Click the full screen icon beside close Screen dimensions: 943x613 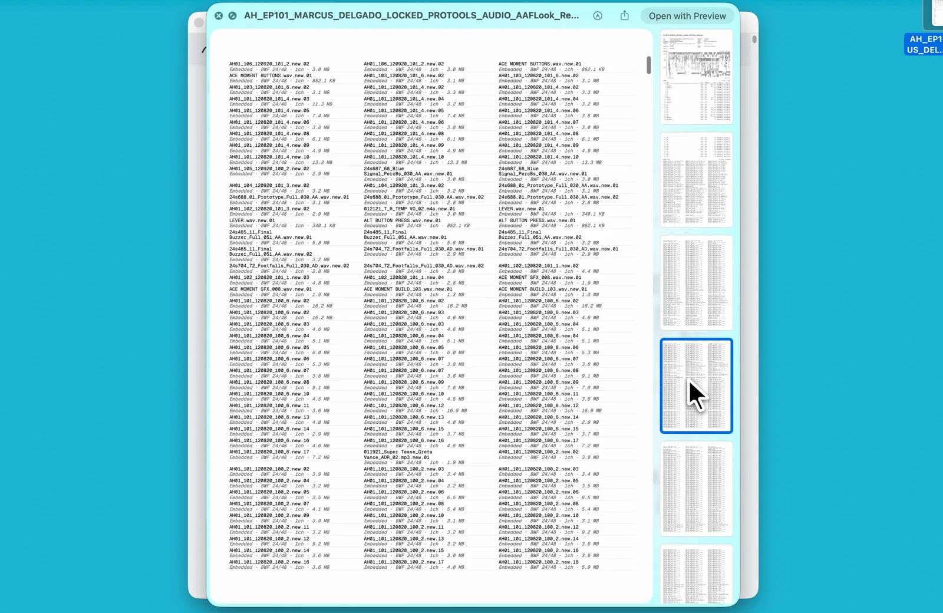(x=233, y=16)
